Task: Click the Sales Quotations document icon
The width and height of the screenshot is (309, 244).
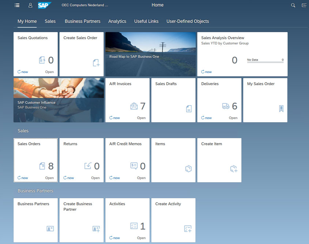Action: click(x=42, y=60)
